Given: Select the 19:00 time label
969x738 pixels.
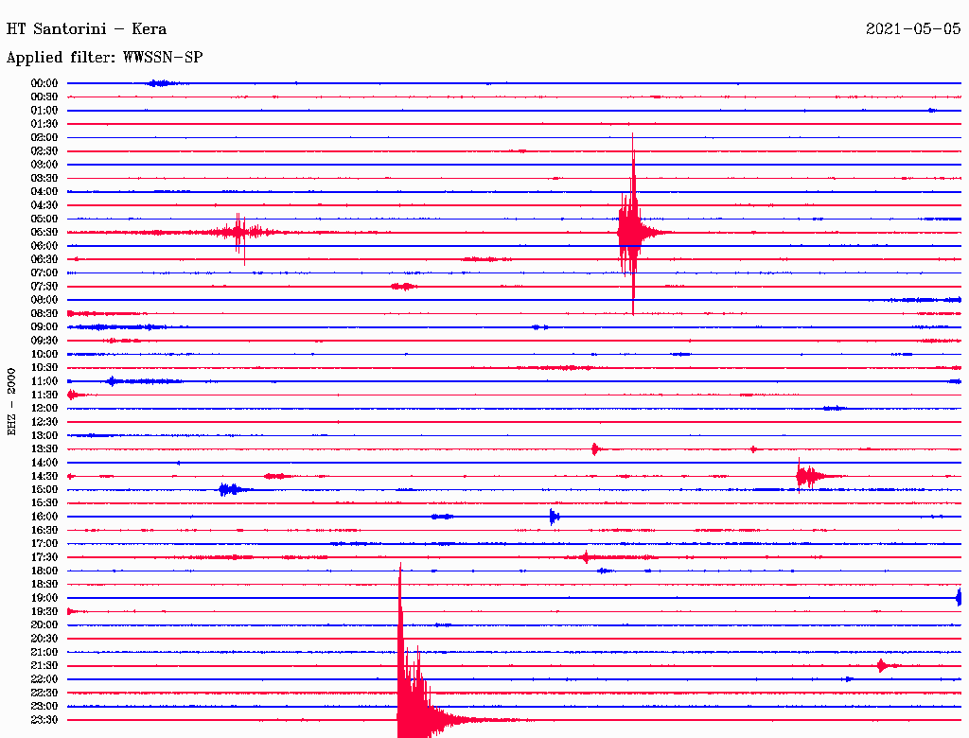Looking at the screenshot, I should tap(44, 598).
